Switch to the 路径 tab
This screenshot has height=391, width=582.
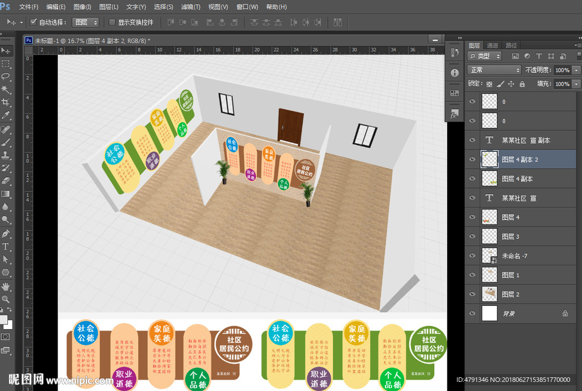click(511, 45)
